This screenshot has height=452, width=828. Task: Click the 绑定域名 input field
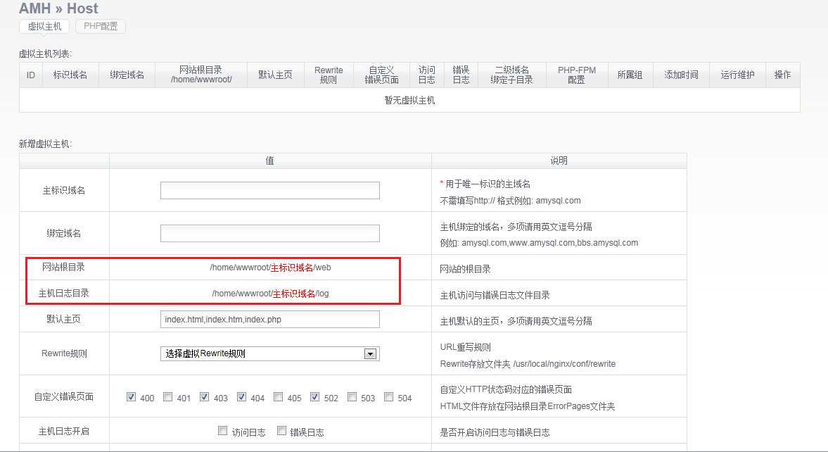(269, 234)
